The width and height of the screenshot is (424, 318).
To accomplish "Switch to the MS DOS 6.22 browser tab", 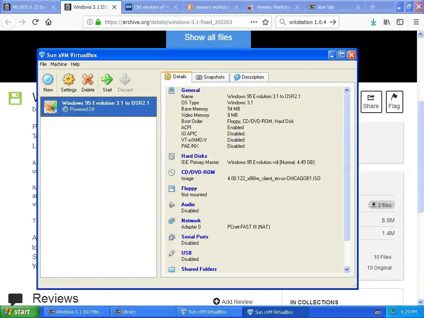I will click(30, 7).
